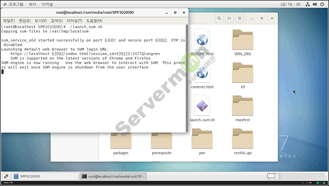Click 'SUM engine is now running' line
Image resolution: width=329 pixels, height=186 pixels.
pyautogui.click(x=93, y=65)
